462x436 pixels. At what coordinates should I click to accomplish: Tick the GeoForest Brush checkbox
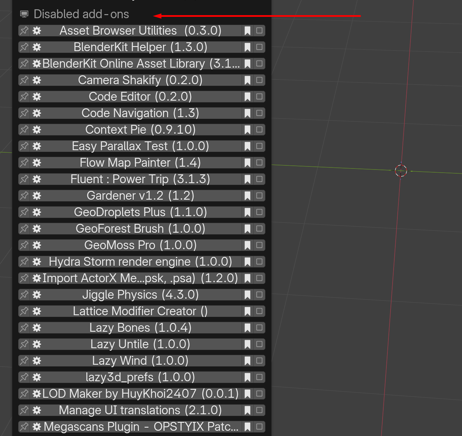260,229
